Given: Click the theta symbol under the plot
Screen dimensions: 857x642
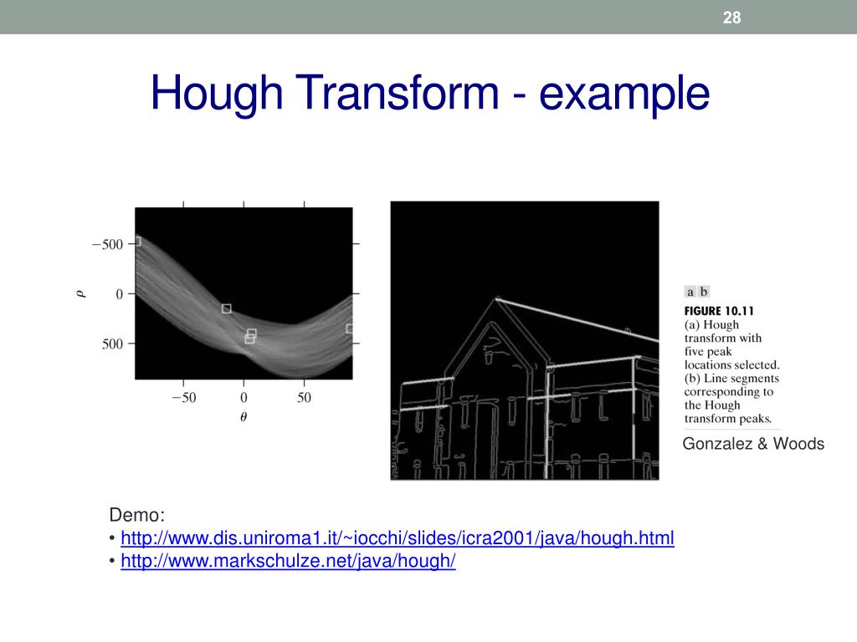Looking at the screenshot, I should click(x=244, y=417).
